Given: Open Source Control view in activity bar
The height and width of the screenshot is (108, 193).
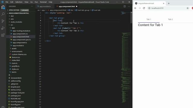Looking at the screenshot, I should click(3, 21).
